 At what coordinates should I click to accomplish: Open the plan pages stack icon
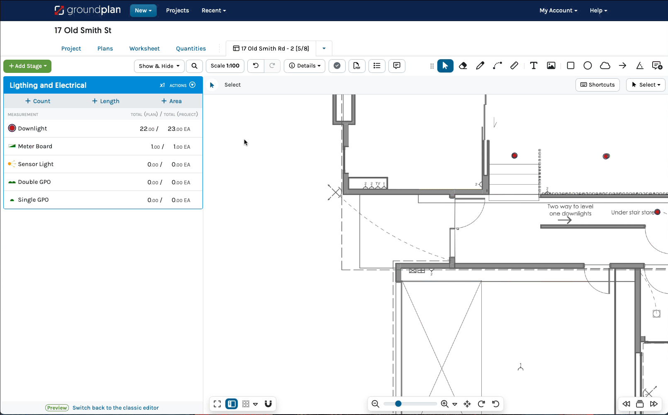point(640,404)
